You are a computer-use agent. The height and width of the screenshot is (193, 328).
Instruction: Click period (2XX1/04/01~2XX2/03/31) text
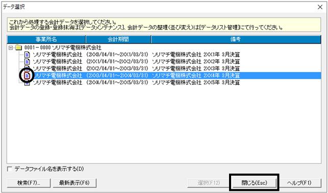[117, 62]
